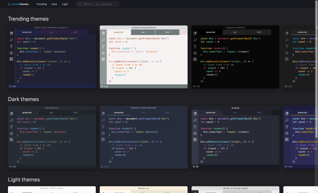Select css tab in One Dark Pro preview

click(x=51, y=113)
